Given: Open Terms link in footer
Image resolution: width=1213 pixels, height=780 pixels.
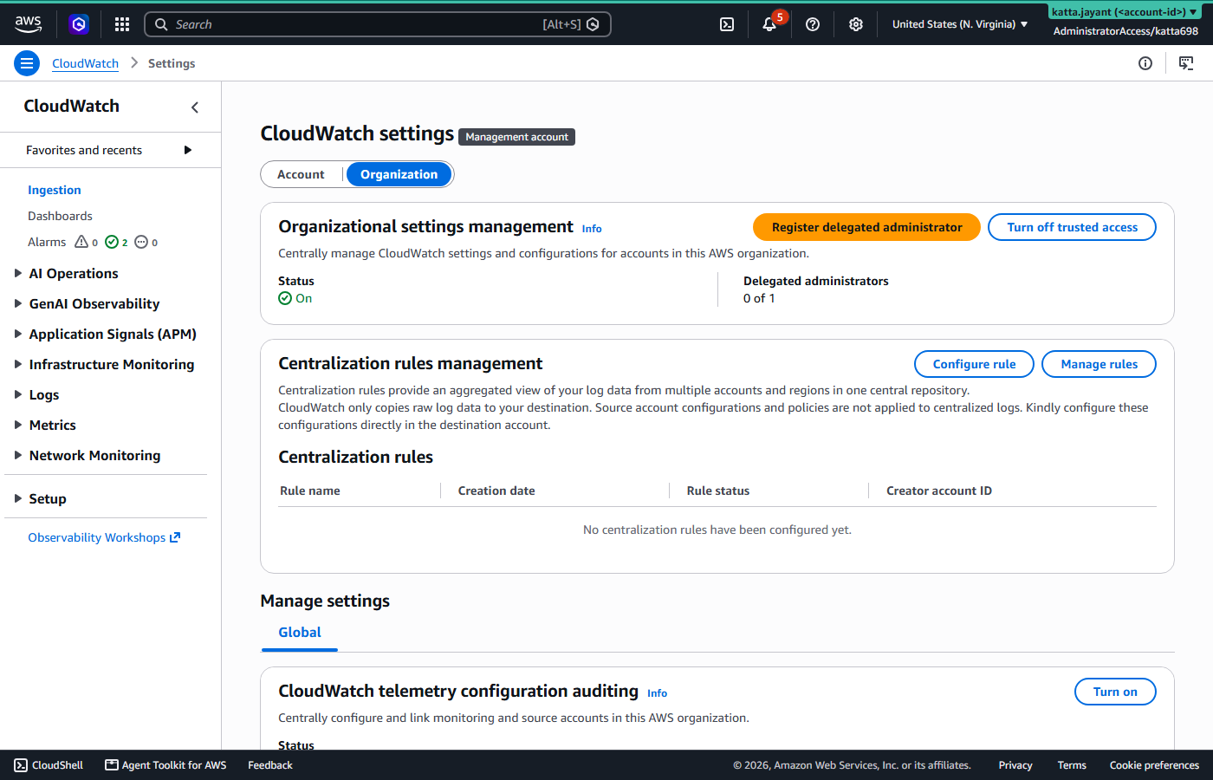Looking at the screenshot, I should [x=1072, y=765].
